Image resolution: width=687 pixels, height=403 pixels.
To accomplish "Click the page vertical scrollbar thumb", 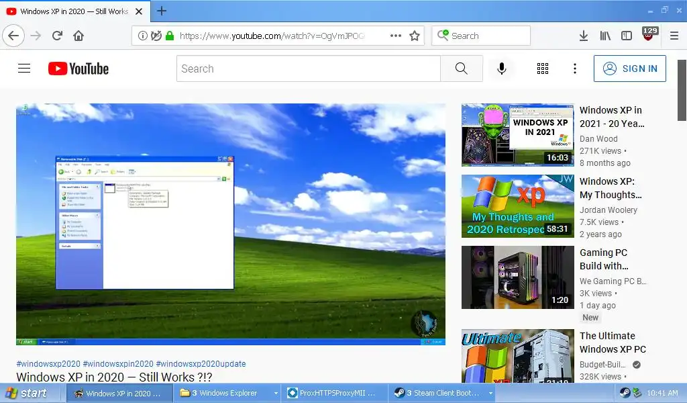I will (682, 90).
